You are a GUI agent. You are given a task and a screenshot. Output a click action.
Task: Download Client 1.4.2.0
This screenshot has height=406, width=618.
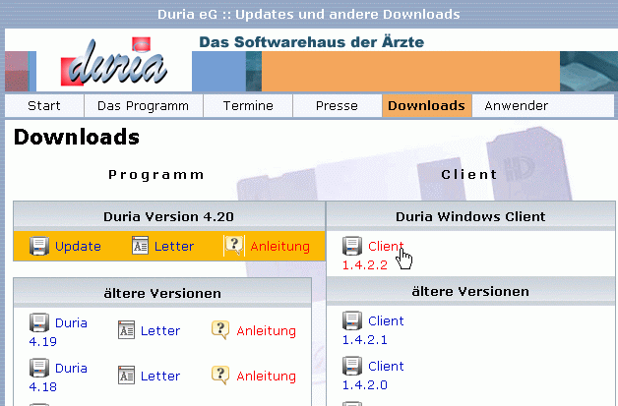(373, 376)
